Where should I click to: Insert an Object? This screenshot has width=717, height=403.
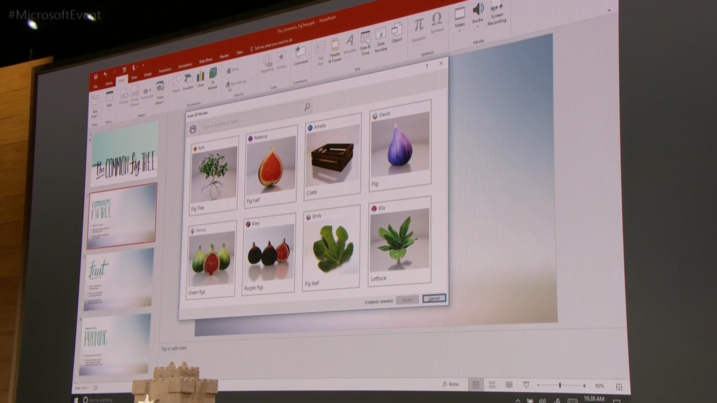coord(396,33)
